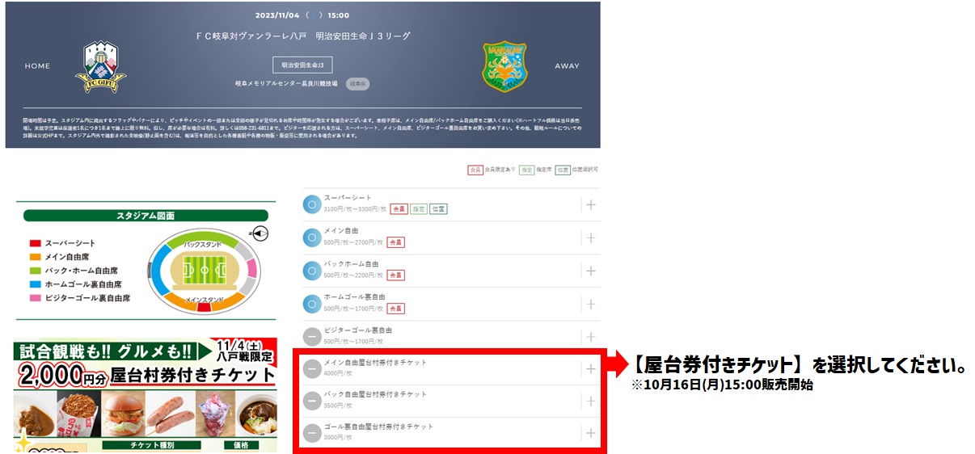Viewport: 975px width, 454px height.
Task: Click the Vanraure Hachinohe away team crest
Action: coord(504,66)
